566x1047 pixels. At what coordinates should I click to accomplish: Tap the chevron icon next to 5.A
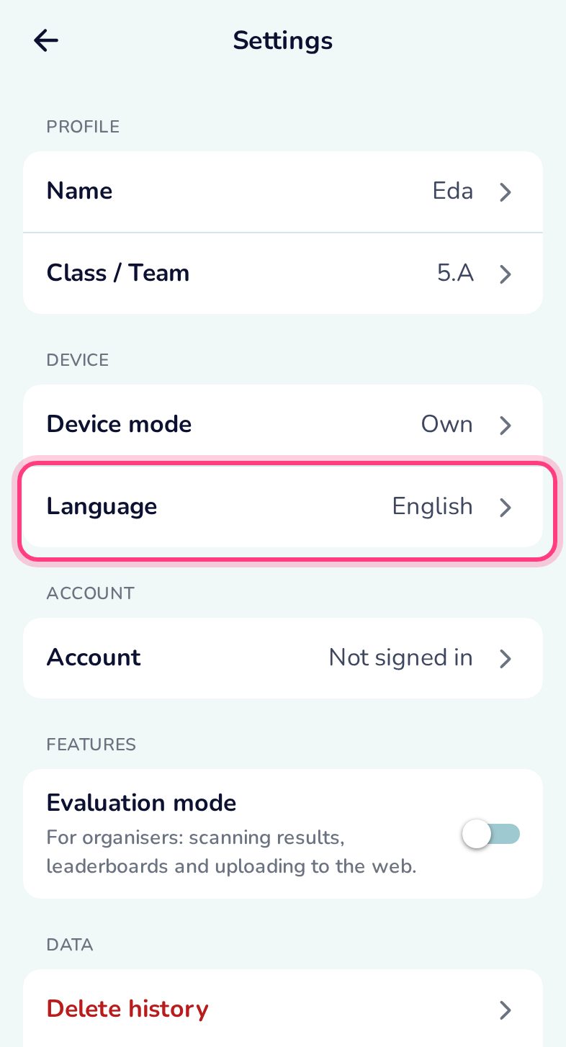click(x=506, y=274)
